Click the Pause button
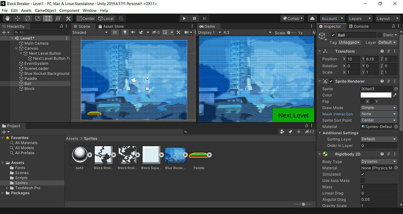 pos(194,18)
